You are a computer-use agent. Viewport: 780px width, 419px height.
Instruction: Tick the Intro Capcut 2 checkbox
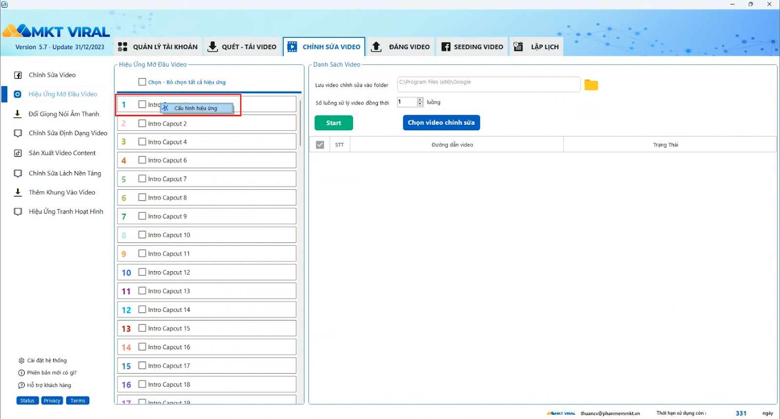pyautogui.click(x=142, y=123)
